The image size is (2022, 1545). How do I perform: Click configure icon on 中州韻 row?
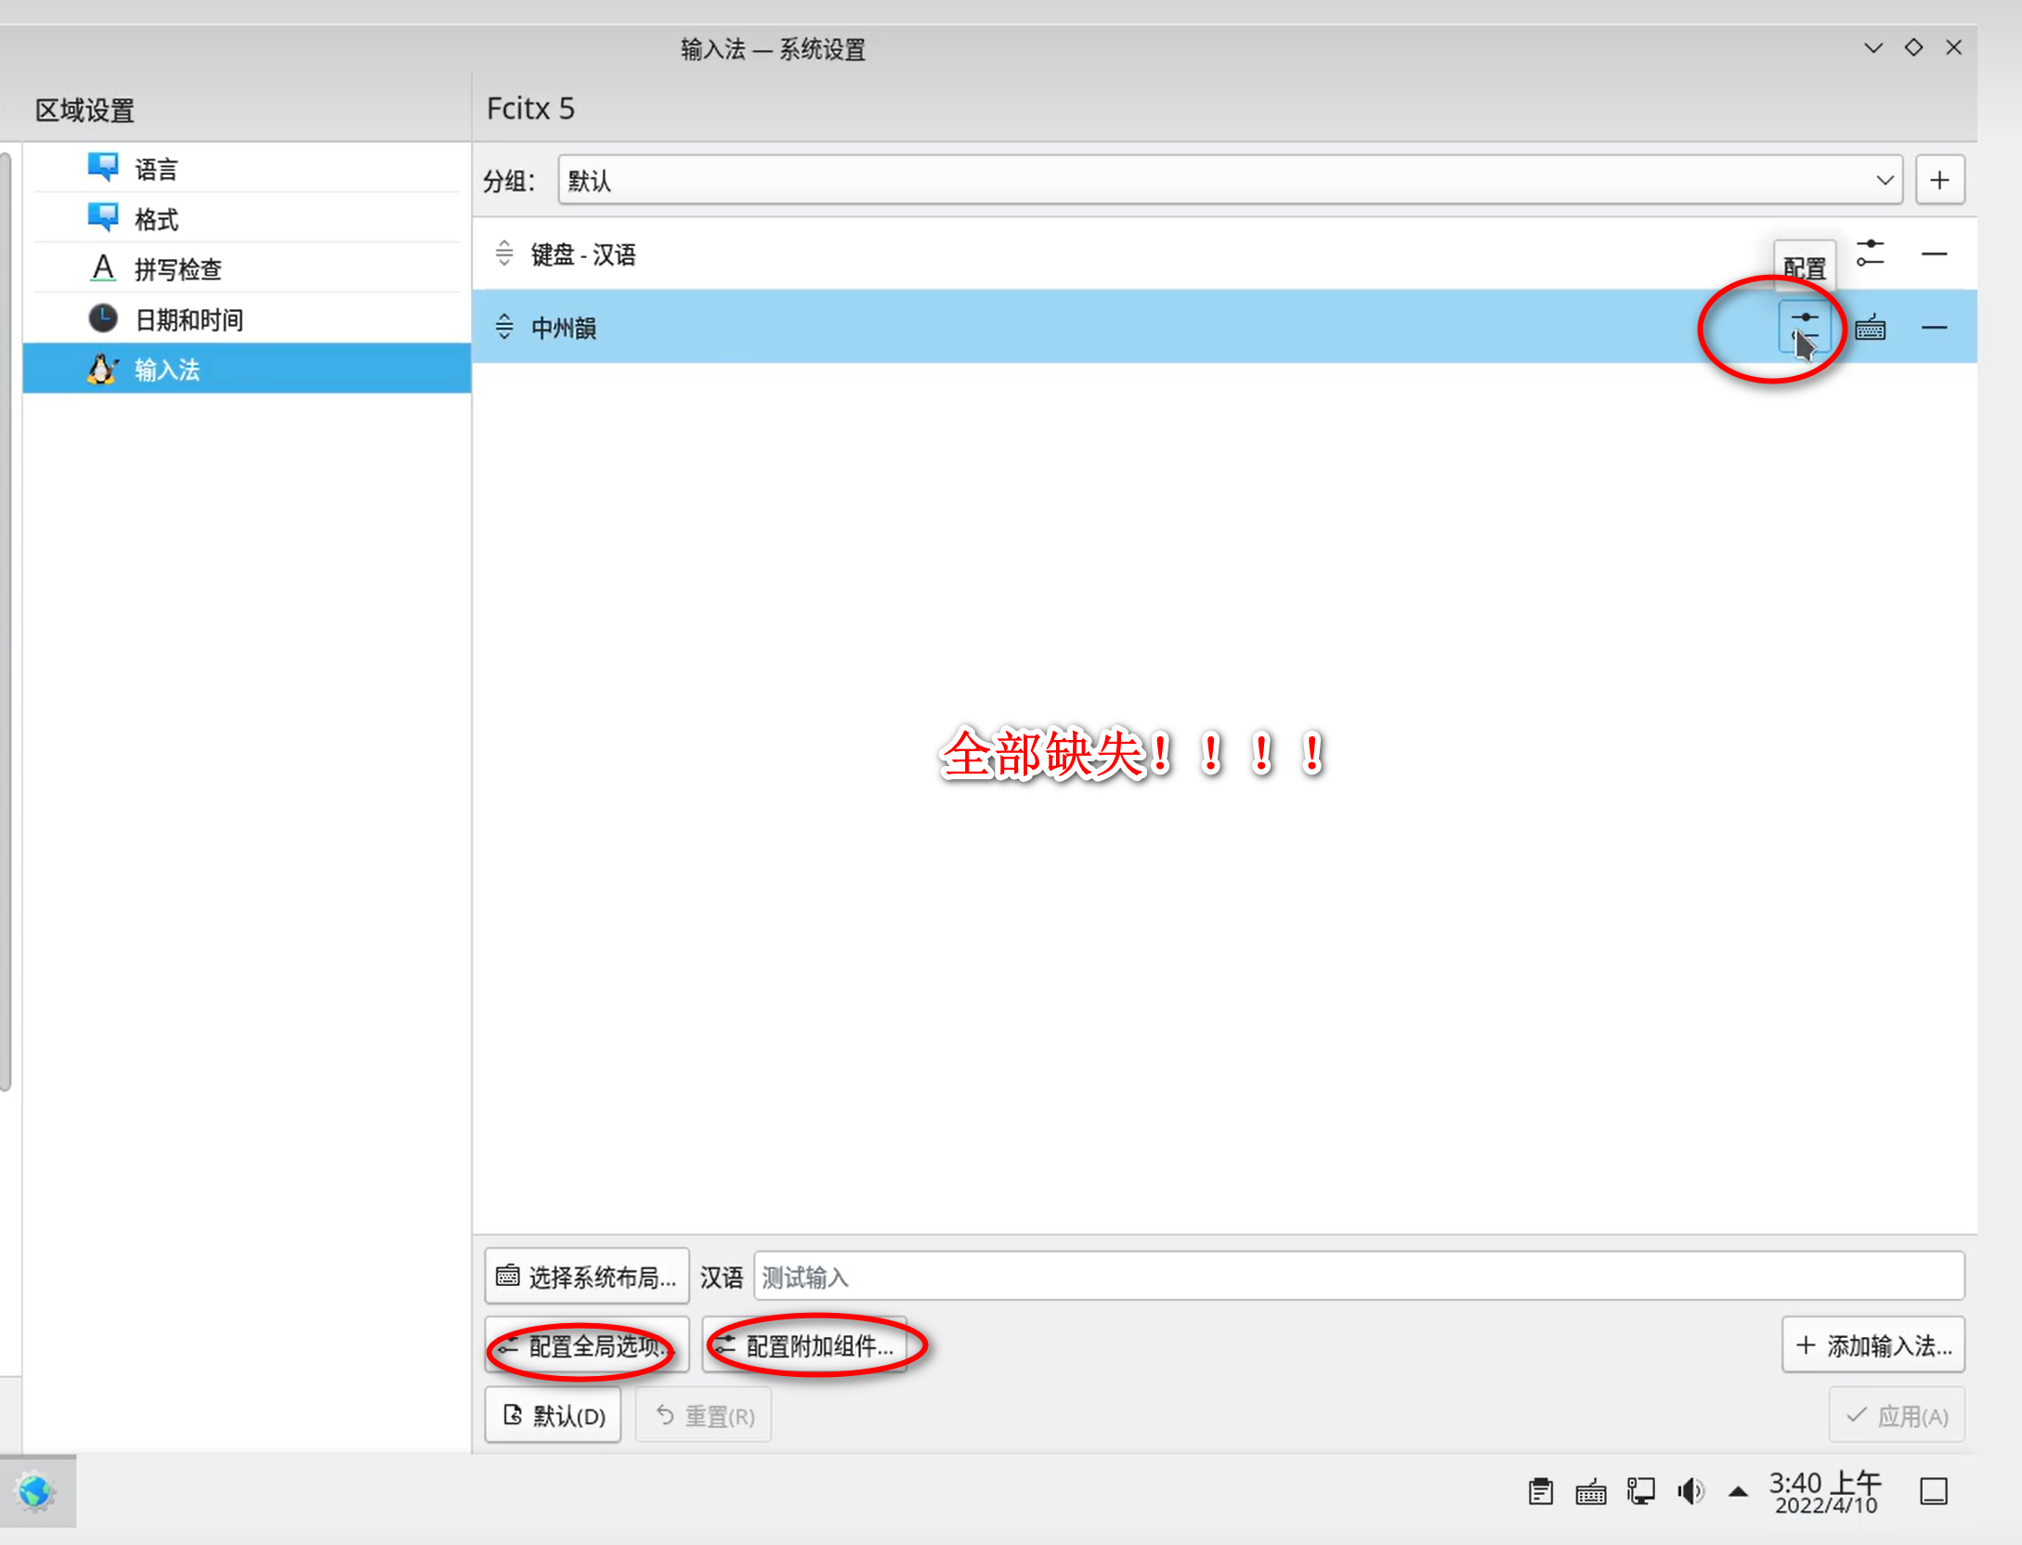click(x=1804, y=327)
